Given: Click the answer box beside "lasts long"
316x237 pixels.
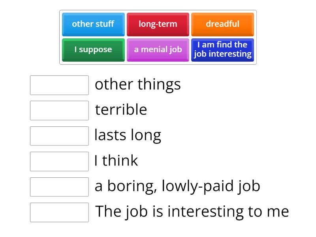Looking at the screenshot, I should pos(59,136).
